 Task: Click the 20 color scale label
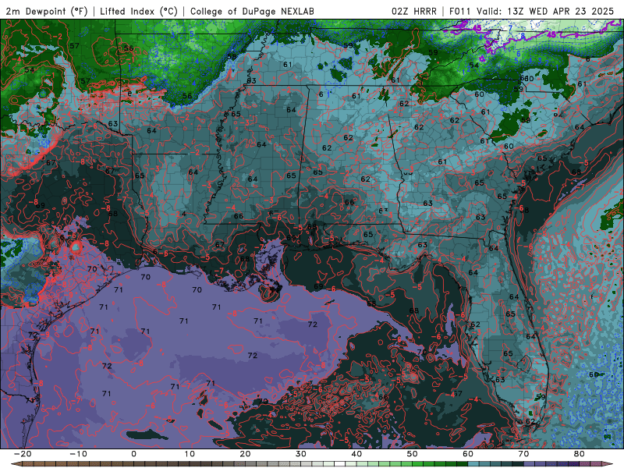pos(245,454)
